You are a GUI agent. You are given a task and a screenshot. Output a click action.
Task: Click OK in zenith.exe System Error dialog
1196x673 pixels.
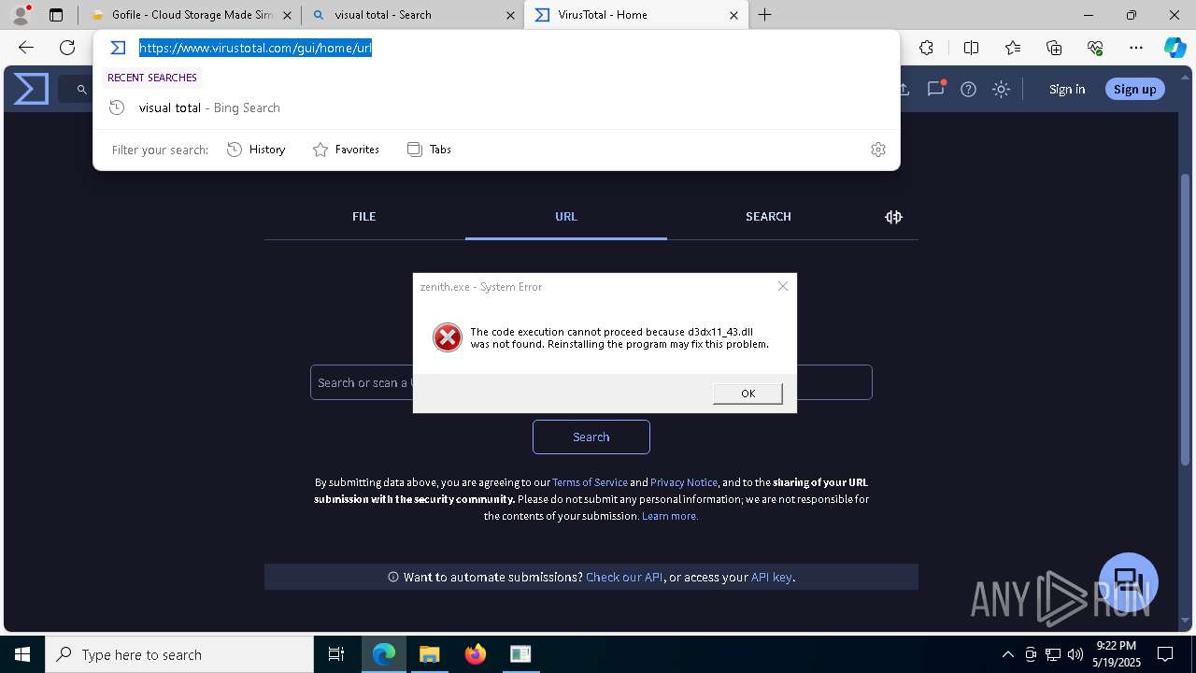point(747,394)
